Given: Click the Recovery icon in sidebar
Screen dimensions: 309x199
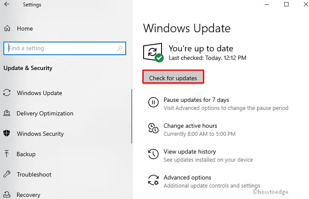Looking at the screenshot, I should (7, 195).
